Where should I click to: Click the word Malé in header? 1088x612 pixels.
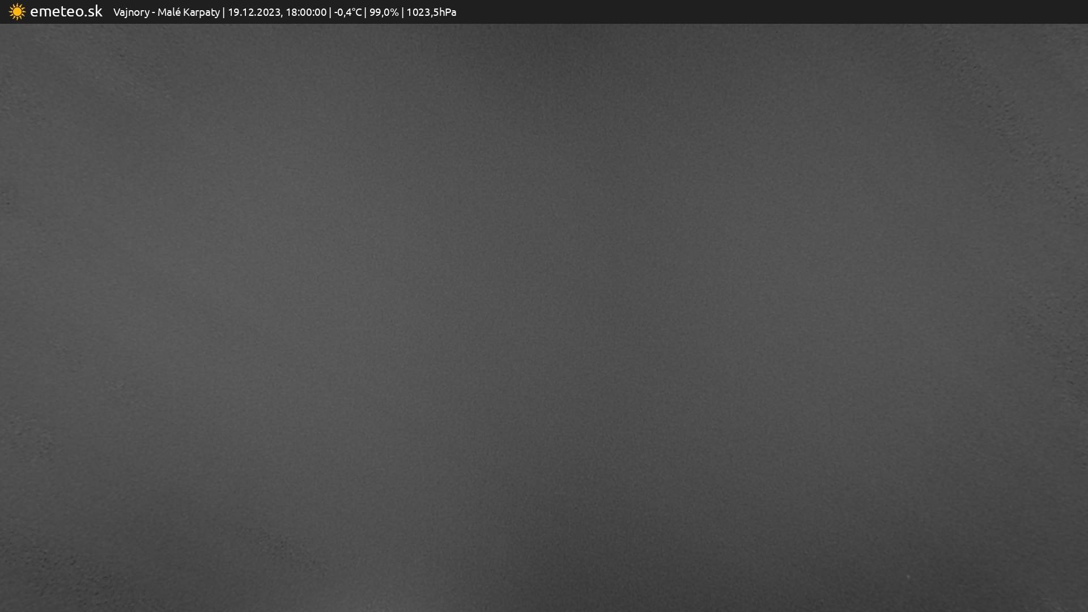169,12
